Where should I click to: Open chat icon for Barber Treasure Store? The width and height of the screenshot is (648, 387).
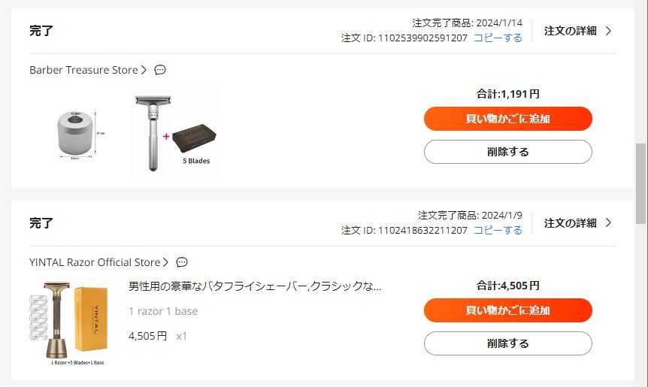click(x=160, y=70)
